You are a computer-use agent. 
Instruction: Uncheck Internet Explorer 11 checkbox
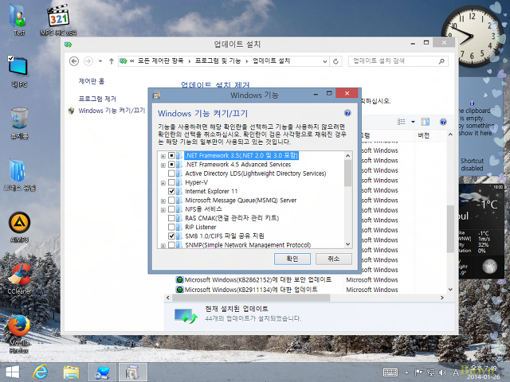171,191
